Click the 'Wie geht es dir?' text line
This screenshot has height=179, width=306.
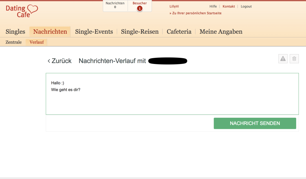[x=66, y=90]
